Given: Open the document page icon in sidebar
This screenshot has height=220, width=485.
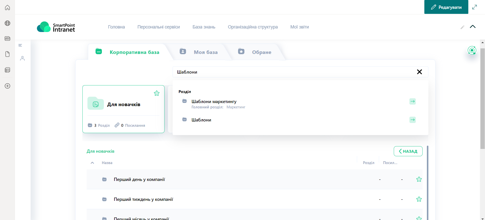Looking at the screenshot, I should [x=8, y=54].
